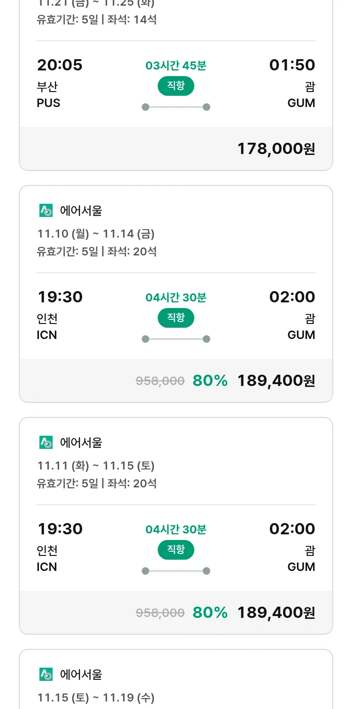Image resolution: width=352 pixels, height=709 pixels.
Task: Tap the 03시간 45분 flight duration
Action: [x=176, y=66]
